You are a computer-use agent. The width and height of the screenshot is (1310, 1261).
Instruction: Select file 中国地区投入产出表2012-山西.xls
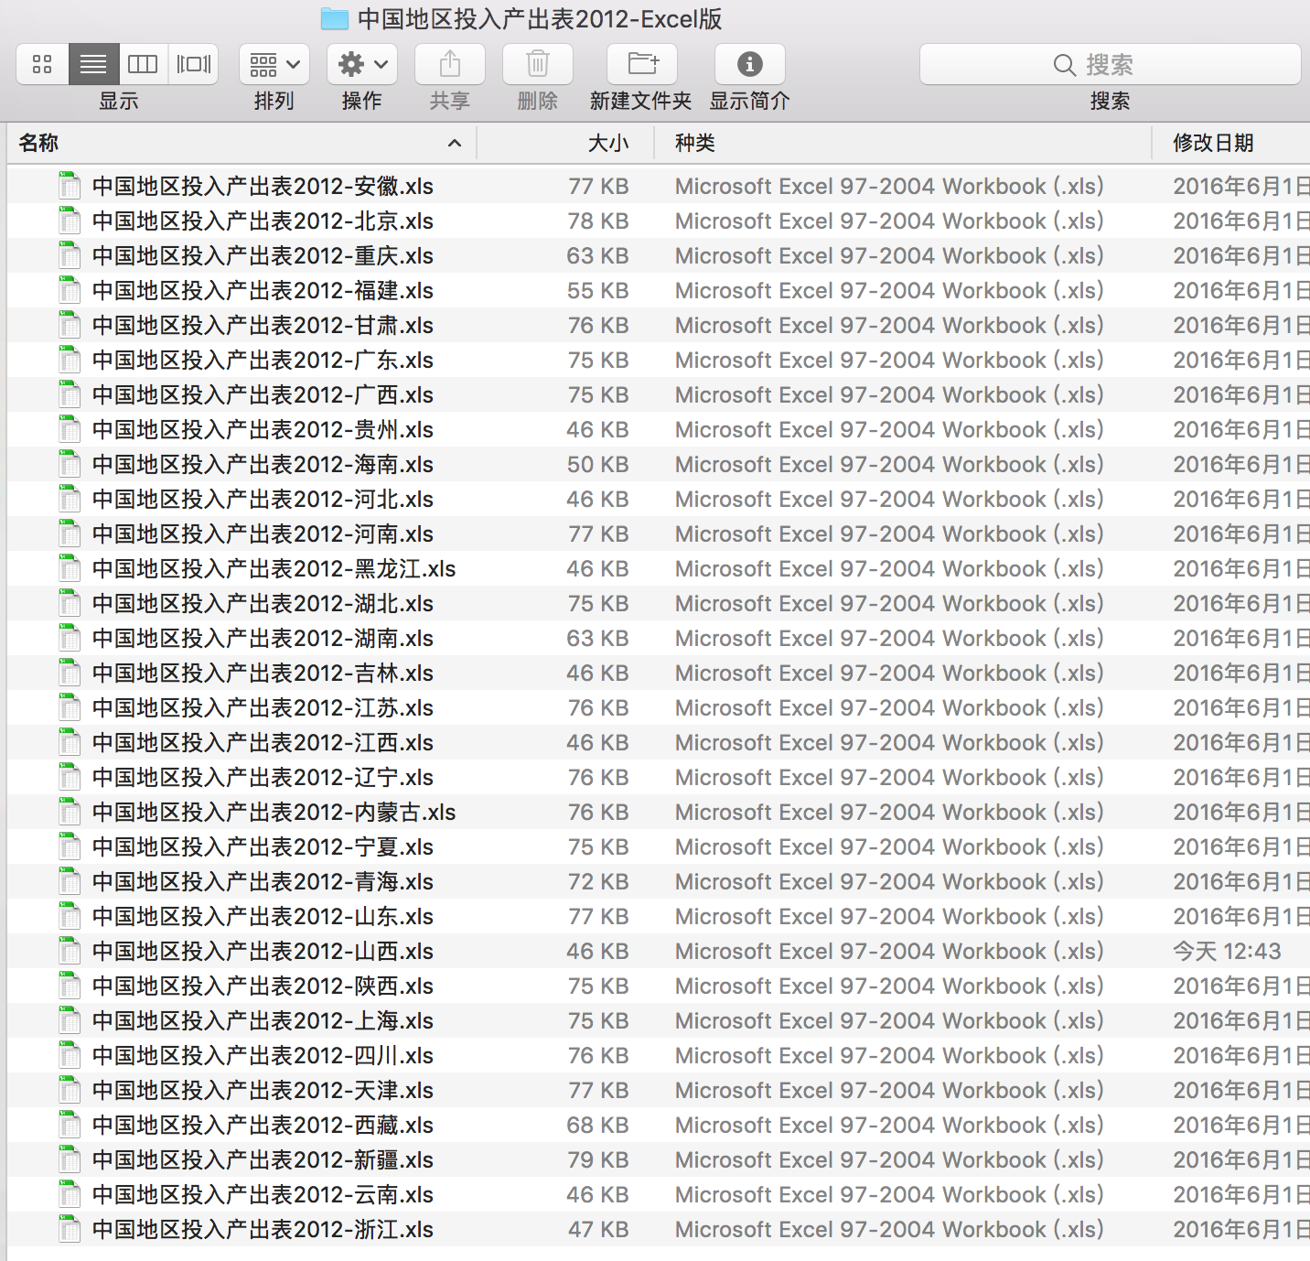[x=263, y=952]
